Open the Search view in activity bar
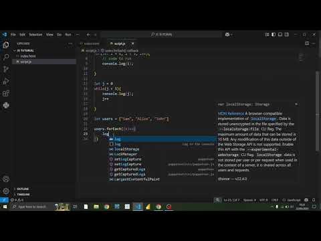Viewport: 321px width, 241px height. (6, 57)
